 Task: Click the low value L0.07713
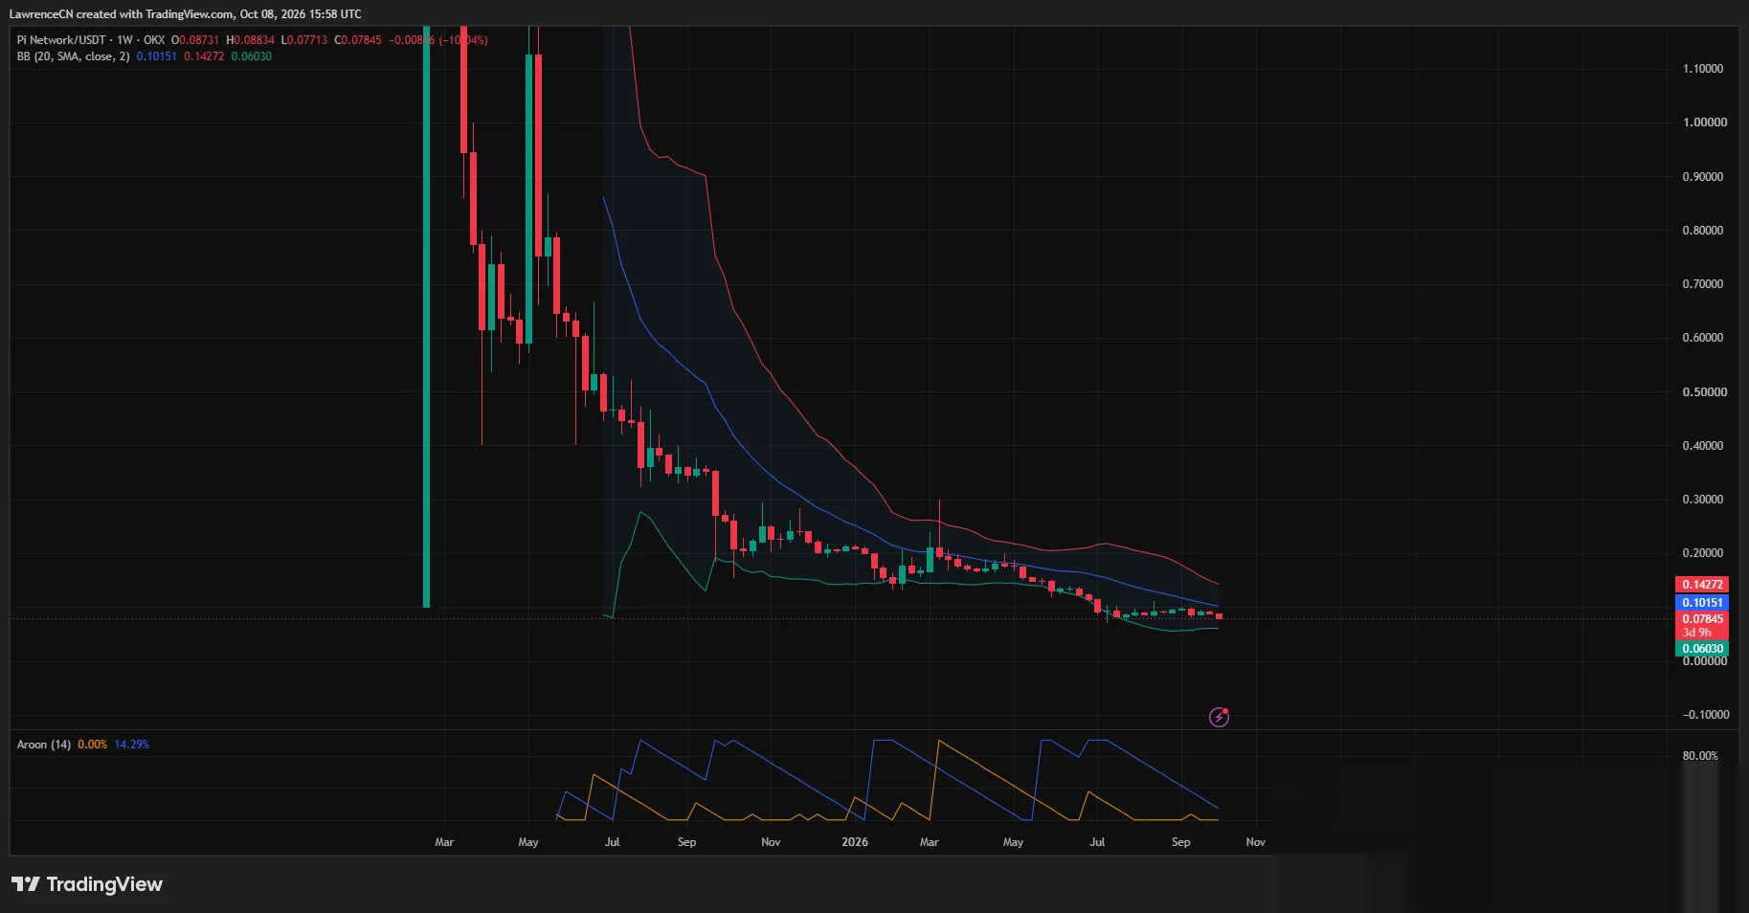[304, 40]
